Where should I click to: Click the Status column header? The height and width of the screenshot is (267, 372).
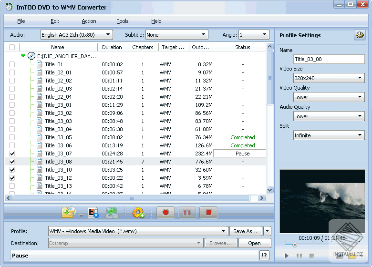point(242,47)
